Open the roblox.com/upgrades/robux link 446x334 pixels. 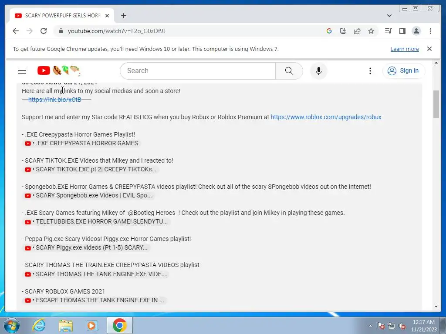point(326,117)
